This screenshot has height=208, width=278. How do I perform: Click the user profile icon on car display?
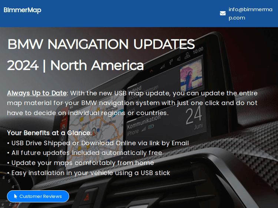click(188, 55)
